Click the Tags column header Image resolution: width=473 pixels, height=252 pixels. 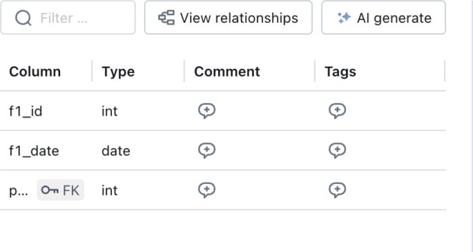340,72
